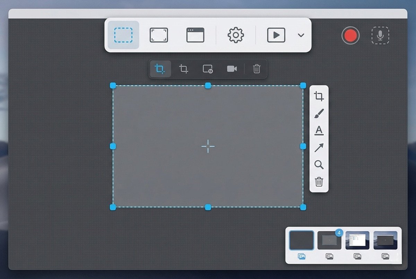Delete selection using the horizontal toolbar trash
The width and height of the screenshot is (416, 279).
click(257, 69)
